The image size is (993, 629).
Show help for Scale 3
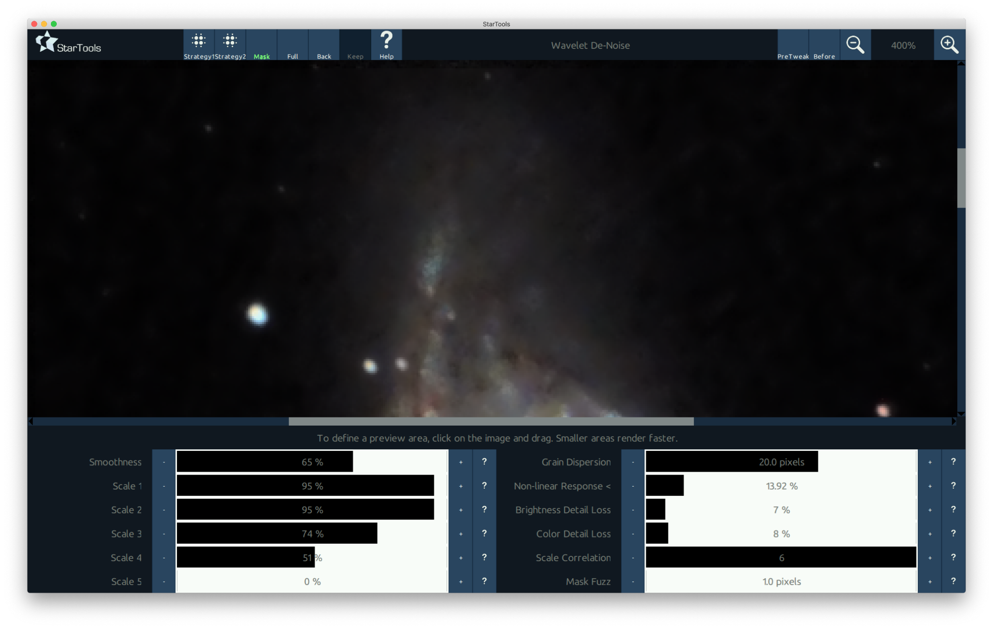484,534
